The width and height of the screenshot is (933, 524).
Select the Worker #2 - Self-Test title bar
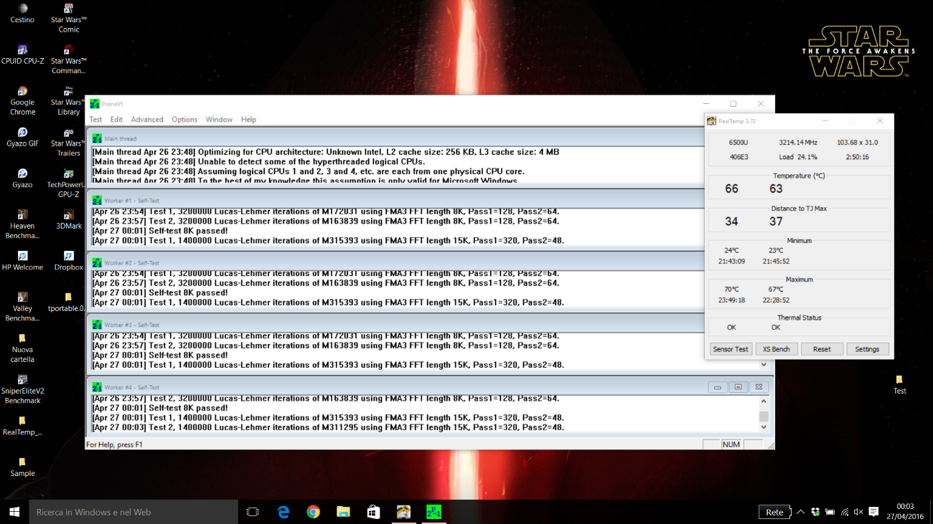(394, 263)
